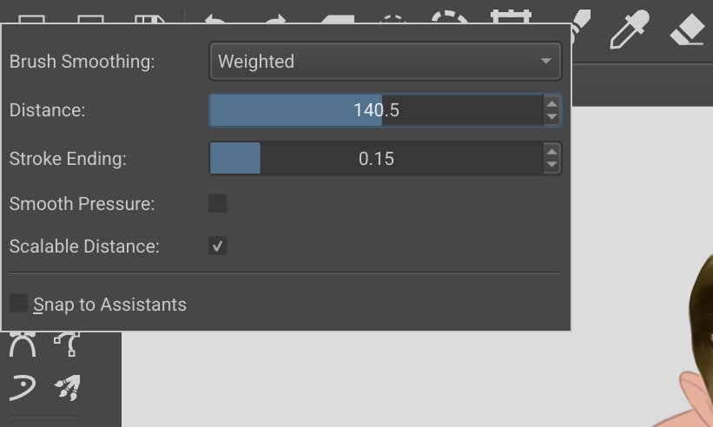This screenshot has width=713, height=427.
Task: Select the Multibrush tool
Action: coord(68,387)
